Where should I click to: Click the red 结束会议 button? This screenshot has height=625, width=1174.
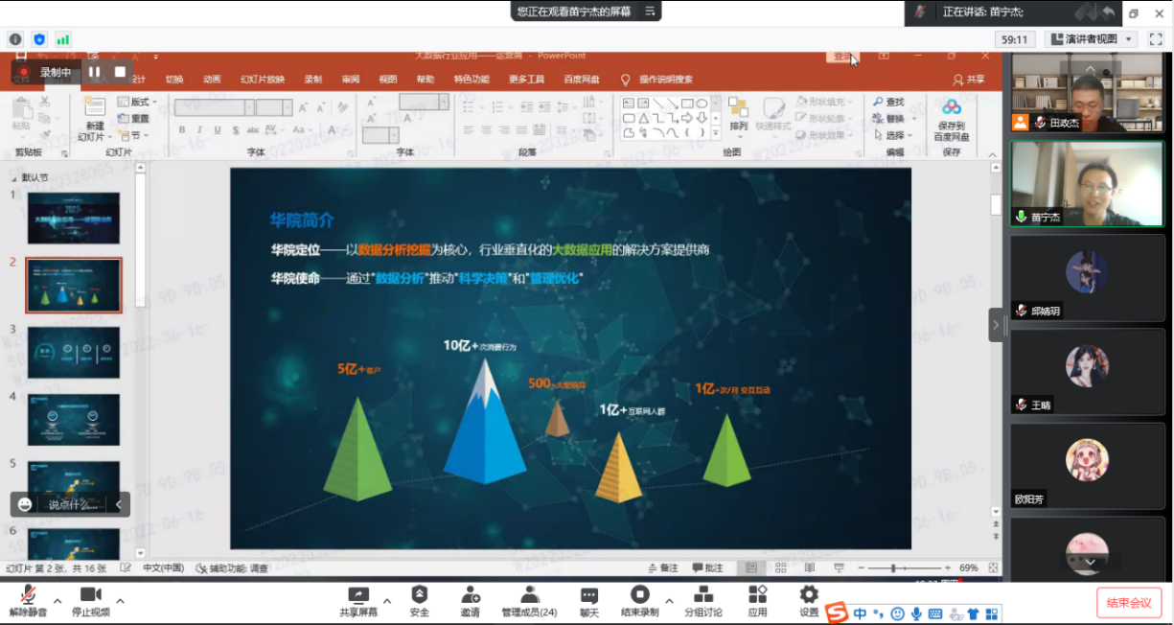pos(1129,603)
